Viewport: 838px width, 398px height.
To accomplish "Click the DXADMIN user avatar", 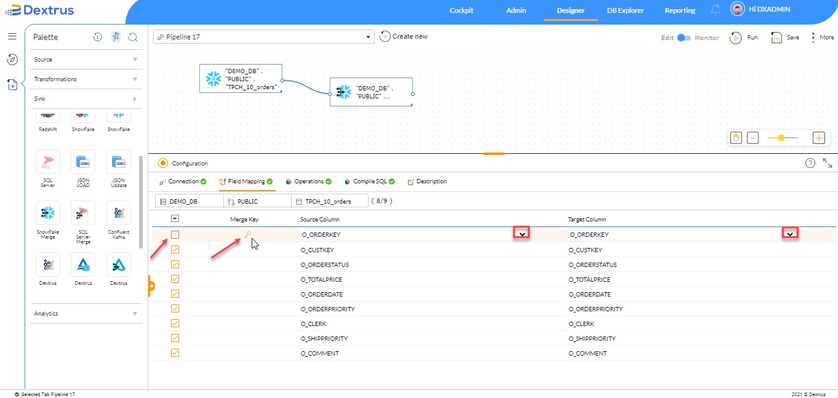I will point(737,9).
